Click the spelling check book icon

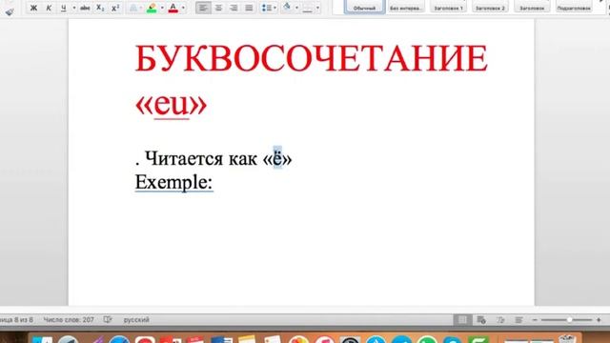pyautogui.click(x=108, y=320)
